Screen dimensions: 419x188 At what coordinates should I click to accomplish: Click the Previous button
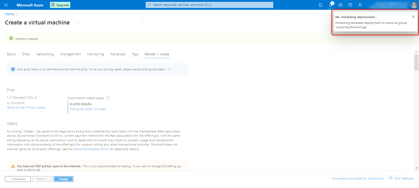tap(18, 179)
